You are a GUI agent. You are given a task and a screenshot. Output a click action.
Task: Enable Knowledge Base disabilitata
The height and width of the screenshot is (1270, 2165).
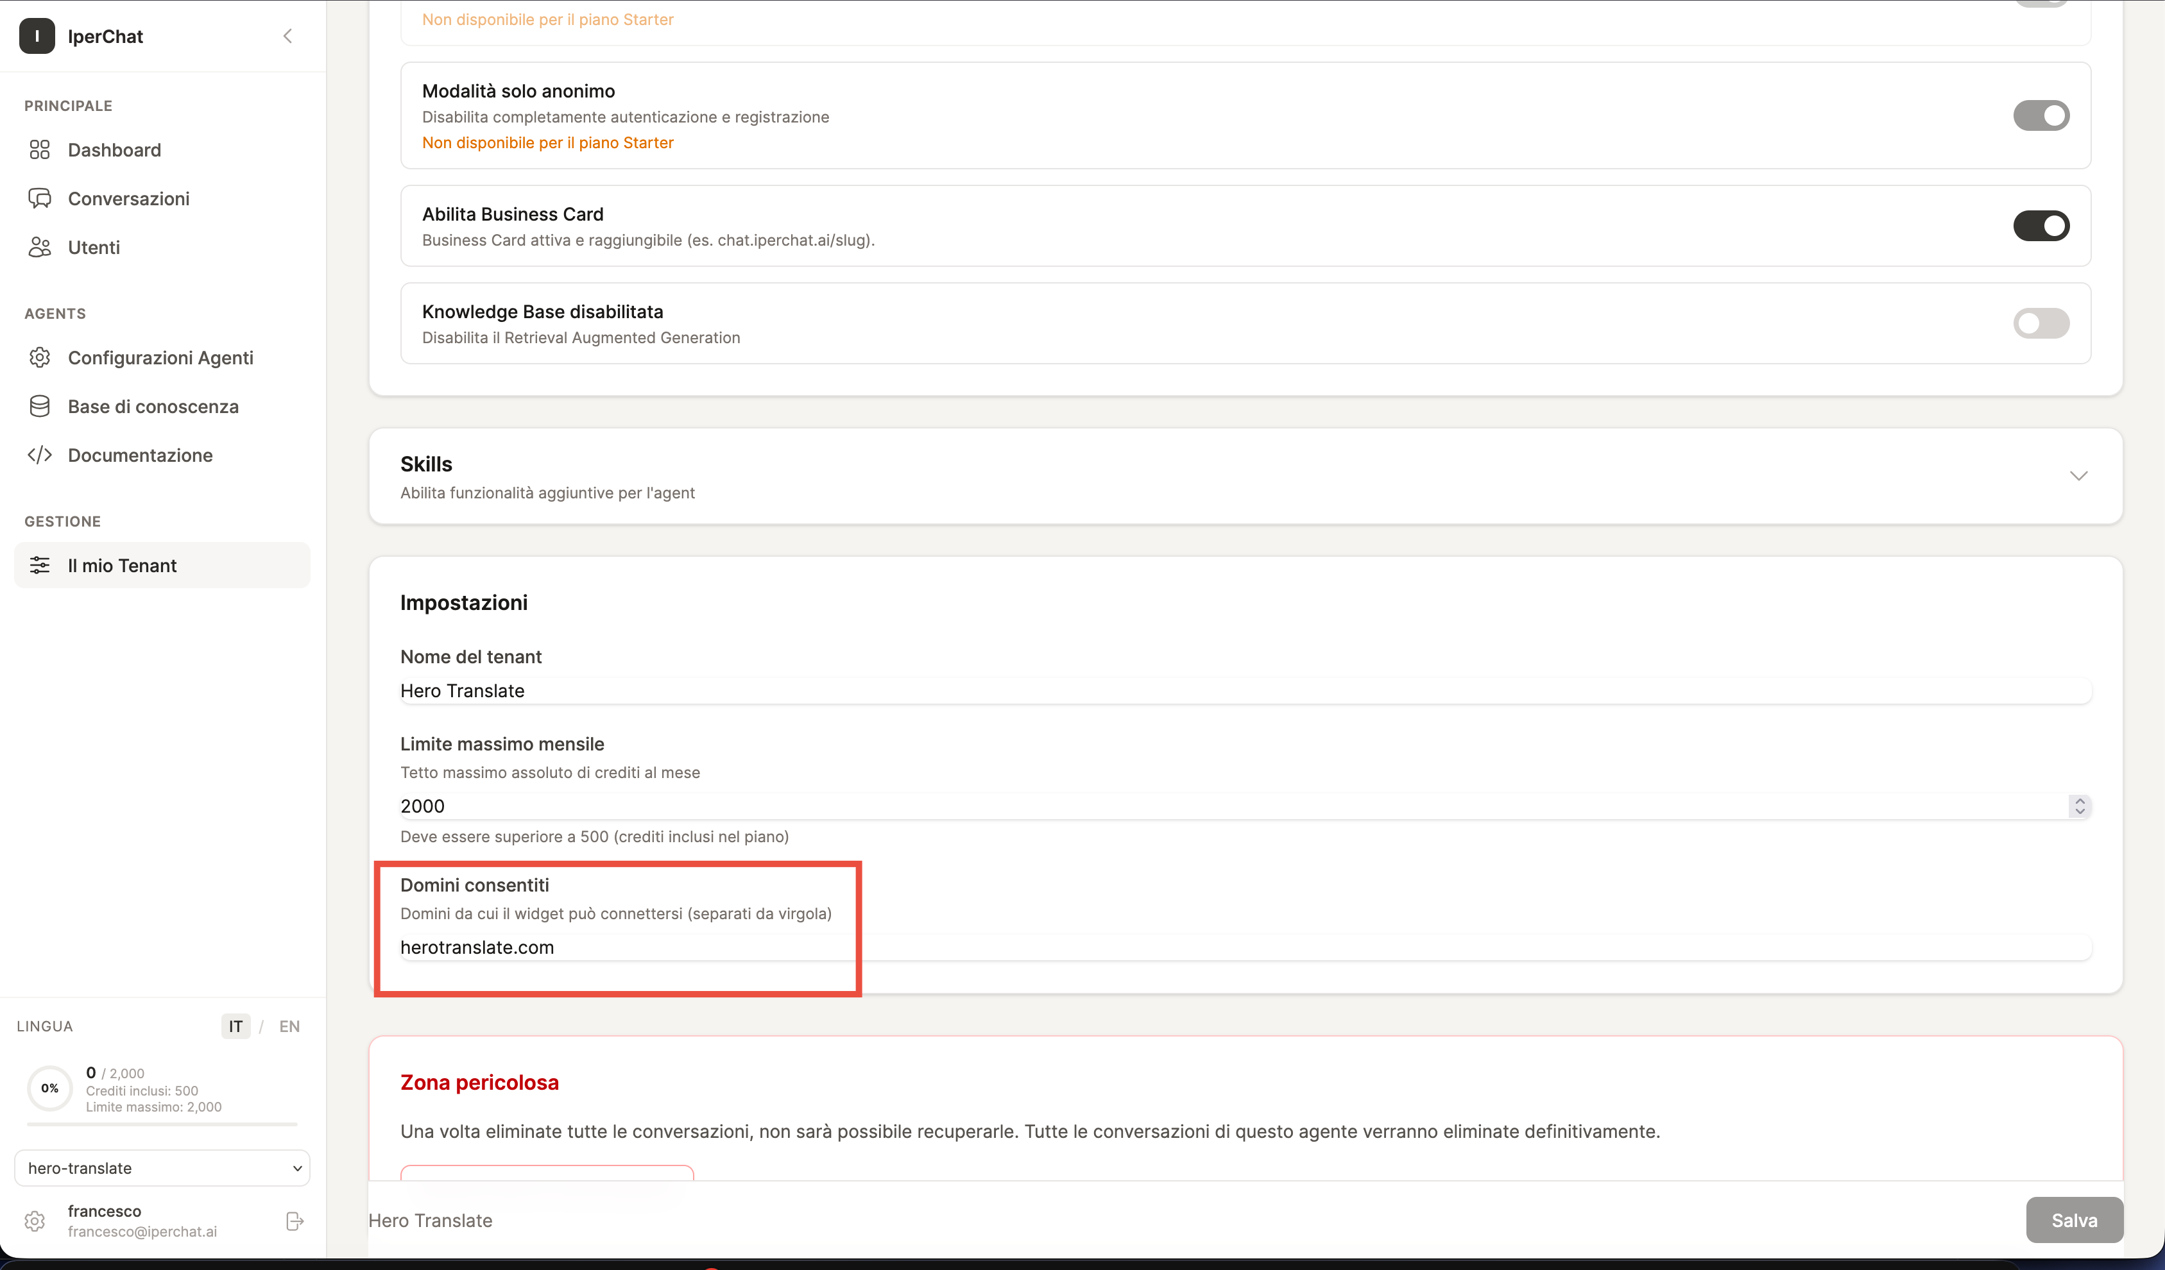[2042, 324]
